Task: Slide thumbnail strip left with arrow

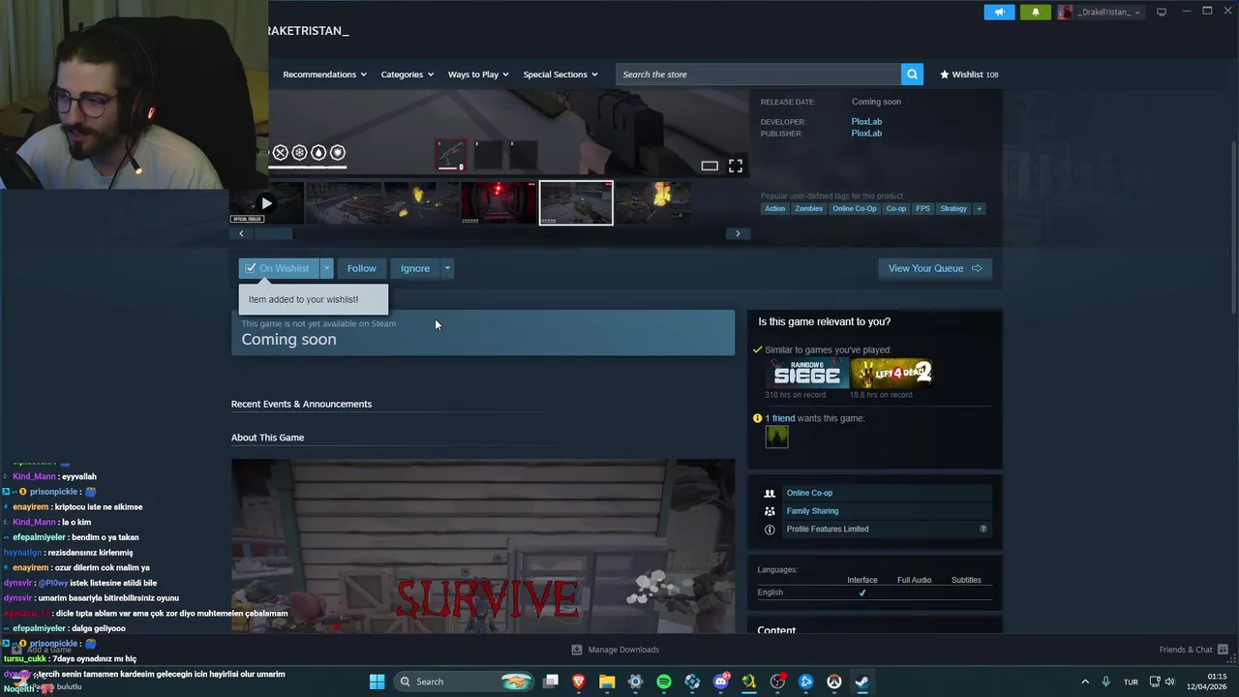Action: [x=241, y=233]
